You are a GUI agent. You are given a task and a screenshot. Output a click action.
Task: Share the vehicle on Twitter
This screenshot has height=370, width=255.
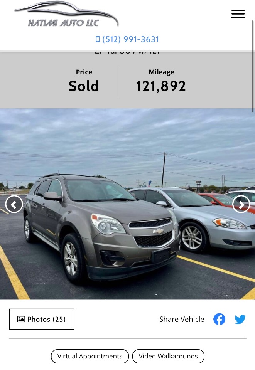[x=240, y=319]
